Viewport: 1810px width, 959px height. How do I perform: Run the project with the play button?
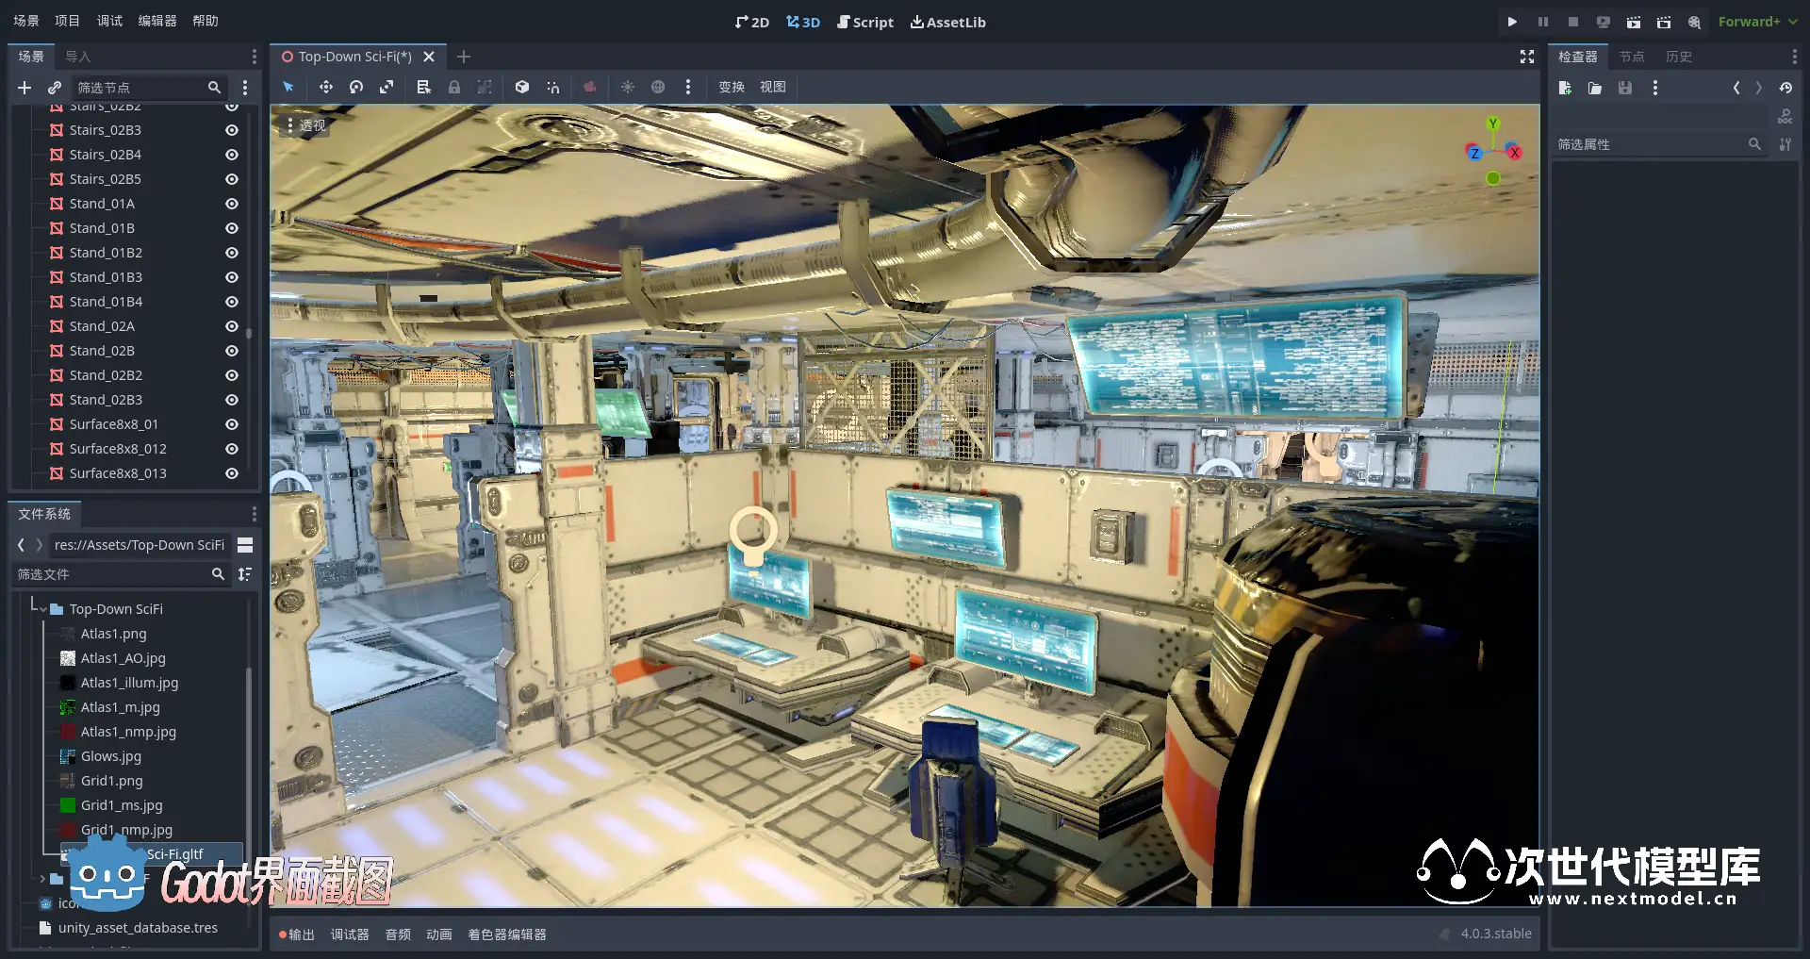pos(1512,22)
